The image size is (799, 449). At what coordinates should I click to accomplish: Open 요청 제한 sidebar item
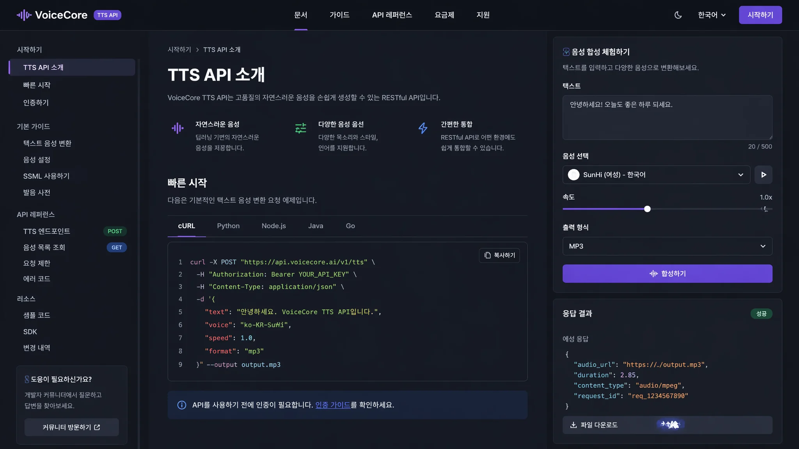tap(37, 263)
